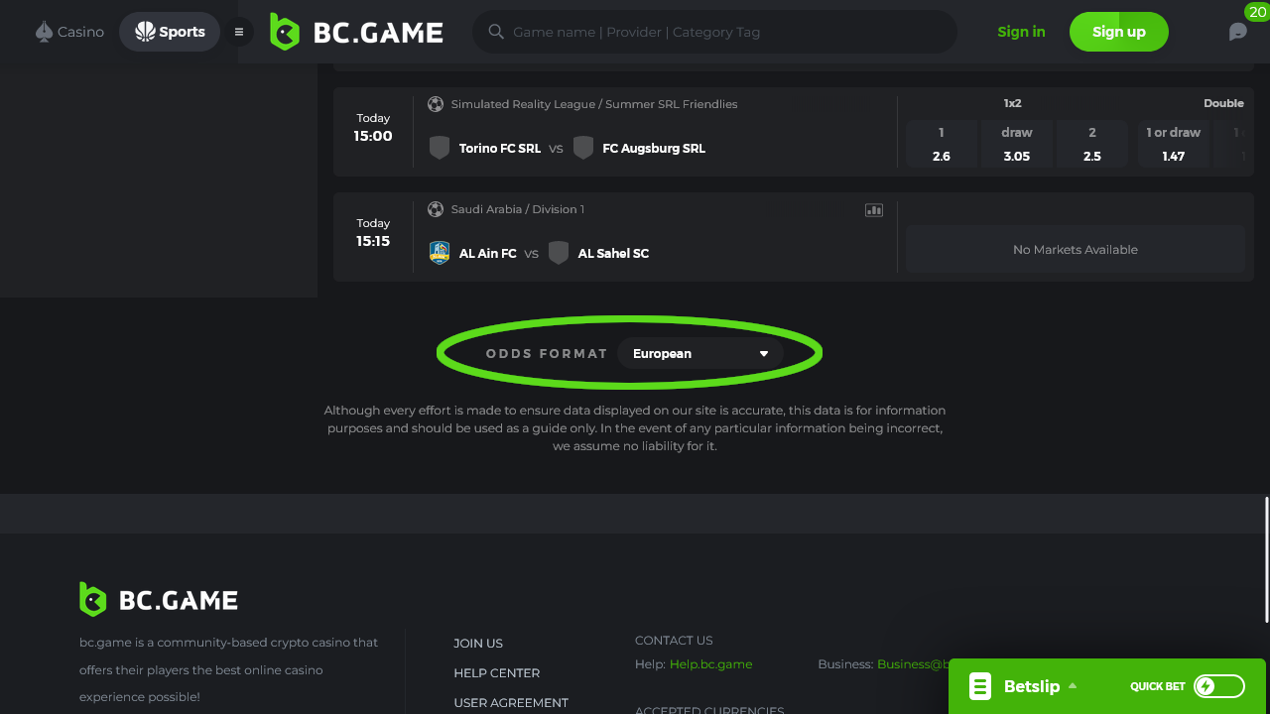Open the Odds Format European dropdown
Image resolution: width=1270 pixels, height=714 pixels.
pos(700,353)
